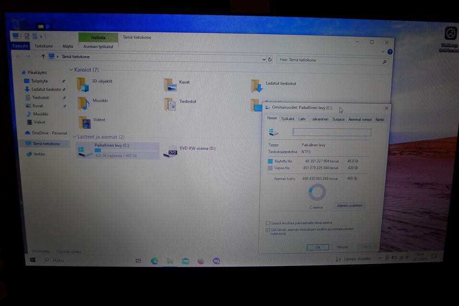This screenshot has width=459, height=306.
Task: Click the new folder icon in quick access toolbar
Action: pos(34,36)
